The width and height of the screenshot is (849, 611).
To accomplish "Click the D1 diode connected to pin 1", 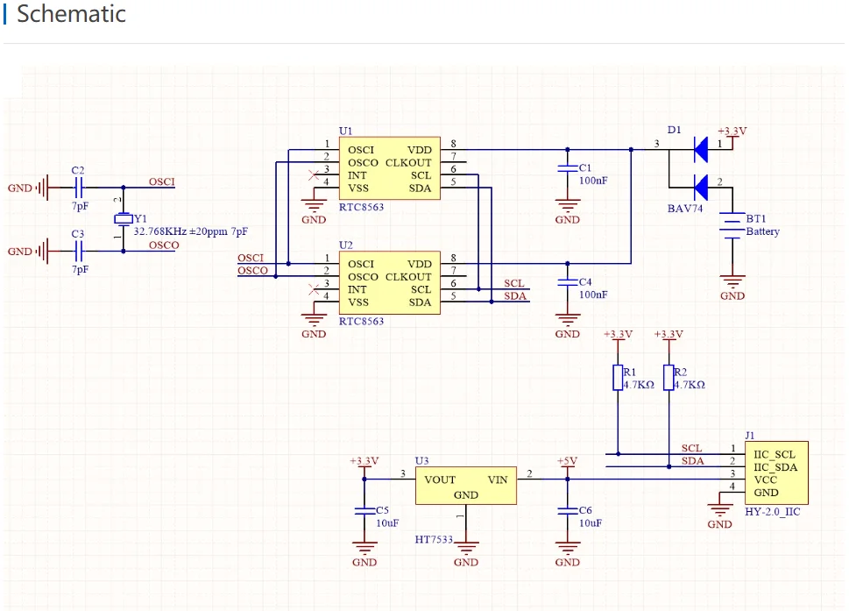I will point(701,150).
